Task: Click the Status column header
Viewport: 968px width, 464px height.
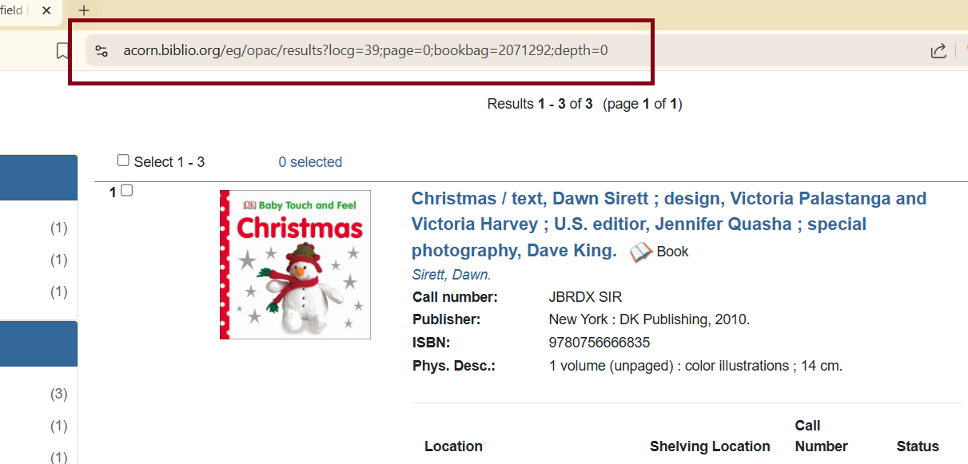Action: pyautogui.click(x=917, y=446)
